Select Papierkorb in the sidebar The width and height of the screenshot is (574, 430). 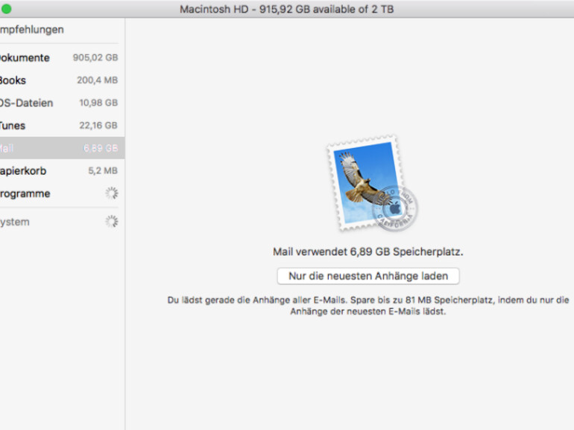click(x=62, y=170)
